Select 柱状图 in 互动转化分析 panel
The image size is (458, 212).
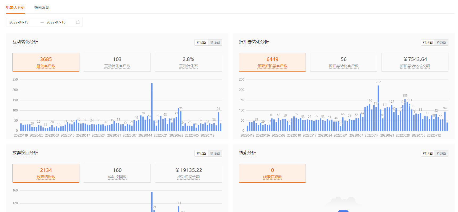(201, 42)
